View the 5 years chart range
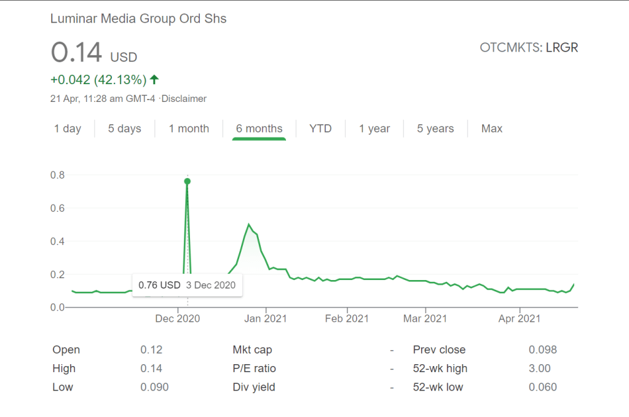Screen dimensions: 629x417 click(435, 128)
